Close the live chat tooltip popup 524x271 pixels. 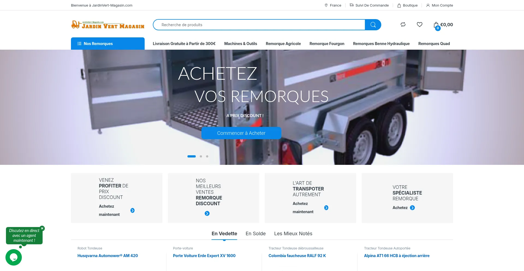click(42, 228)
